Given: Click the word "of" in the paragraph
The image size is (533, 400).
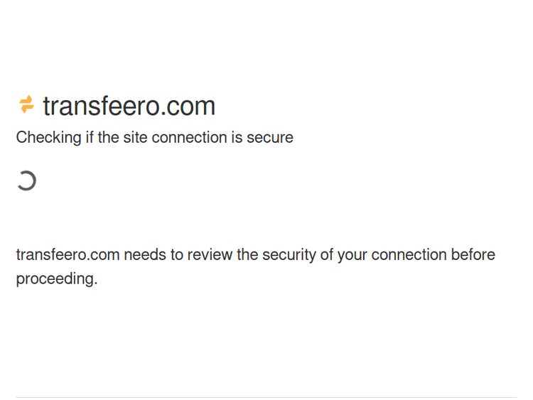Looking at the screenshot, I should pos(327,254).
